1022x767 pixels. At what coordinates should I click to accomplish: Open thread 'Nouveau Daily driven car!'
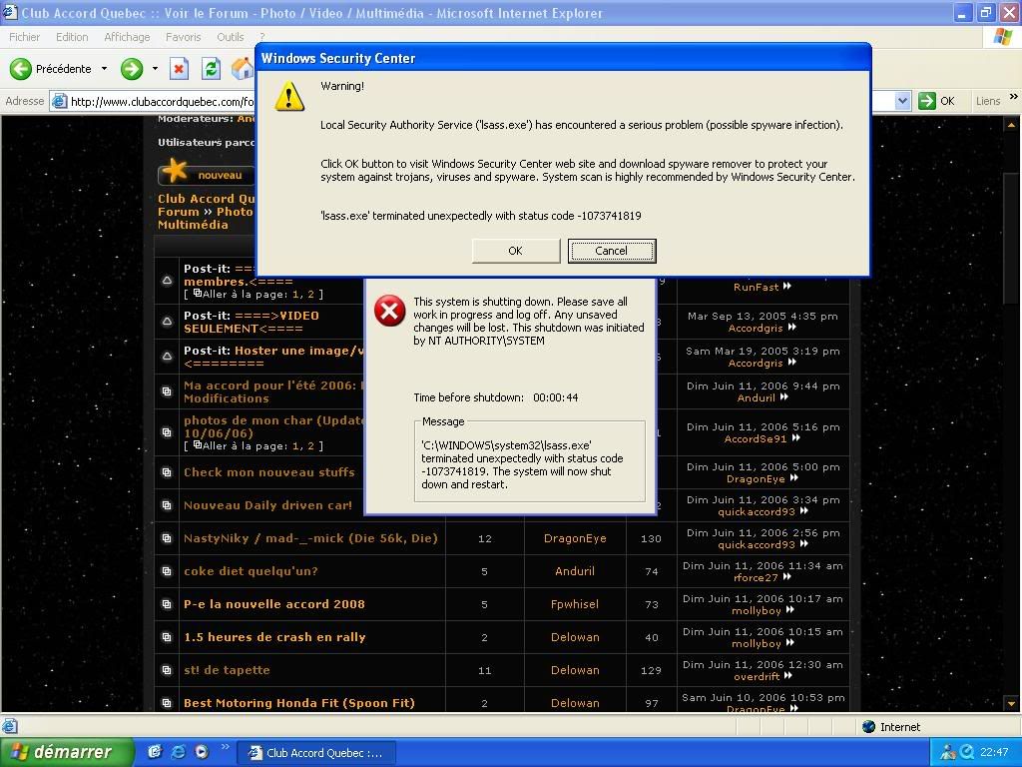coord(267,505)
